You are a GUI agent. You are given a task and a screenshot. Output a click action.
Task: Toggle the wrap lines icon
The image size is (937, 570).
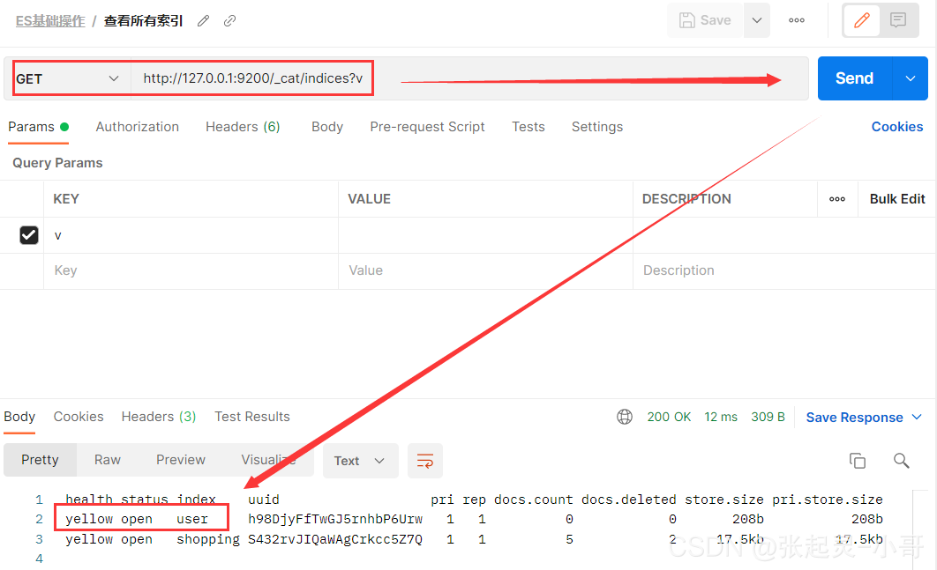pos(425,460)
